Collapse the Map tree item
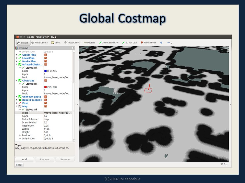The width and height of the screenshot is (245, 183). pos(17,106)
